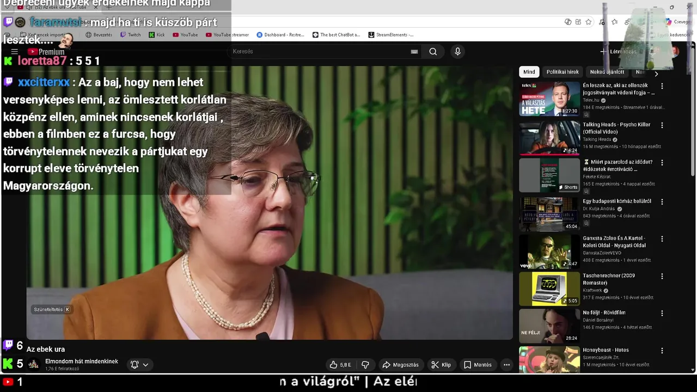Open options menu for Talking Heads video
Image resolution: width=697 pixels, height=392 pixels.
coord(662,125)
